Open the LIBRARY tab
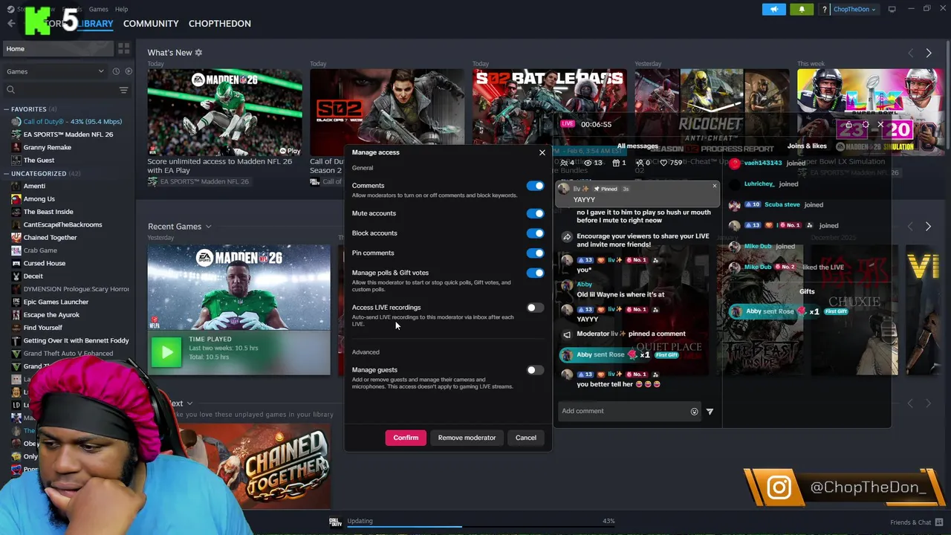The image size is (951, 535). [95, 24]
